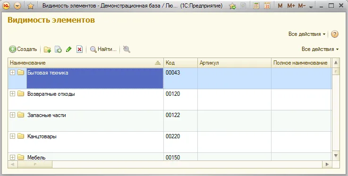Click the horizontal scrollbar thumb
This screenshot has height=176, width=348.
[x=35, y=164]
